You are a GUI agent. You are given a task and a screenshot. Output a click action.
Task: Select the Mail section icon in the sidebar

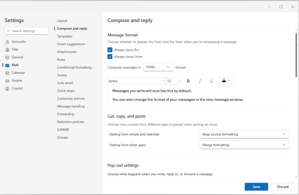7,65
